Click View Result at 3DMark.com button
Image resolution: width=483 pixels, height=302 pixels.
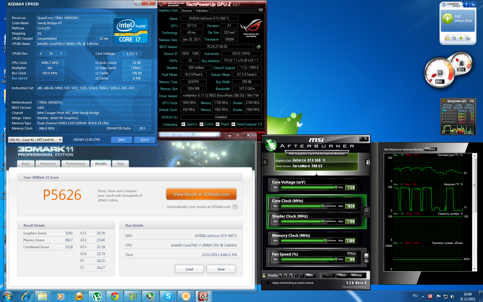click(x=201, y=194)
